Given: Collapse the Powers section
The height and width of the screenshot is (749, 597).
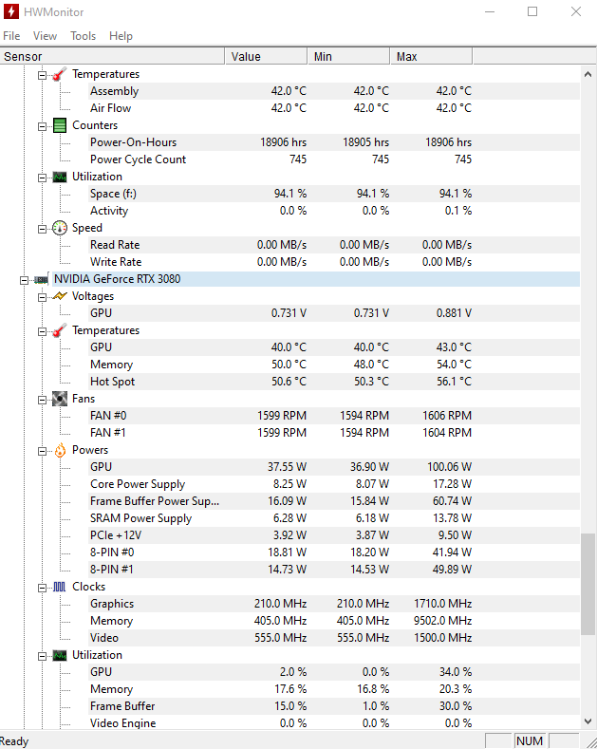Looking at the screenshot, I should [42, 451].
